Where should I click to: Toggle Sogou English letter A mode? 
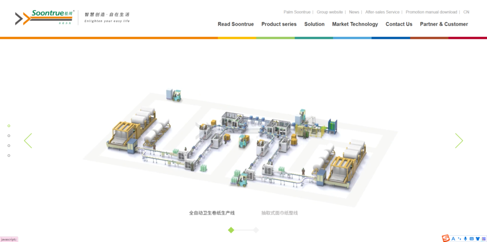click(453, 238)
